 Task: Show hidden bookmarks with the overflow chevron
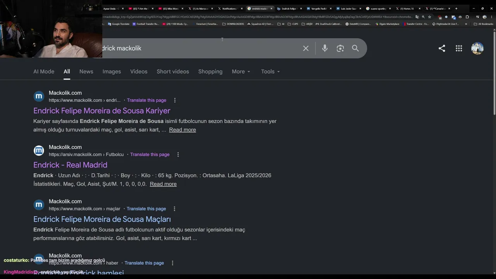point(466,24)
